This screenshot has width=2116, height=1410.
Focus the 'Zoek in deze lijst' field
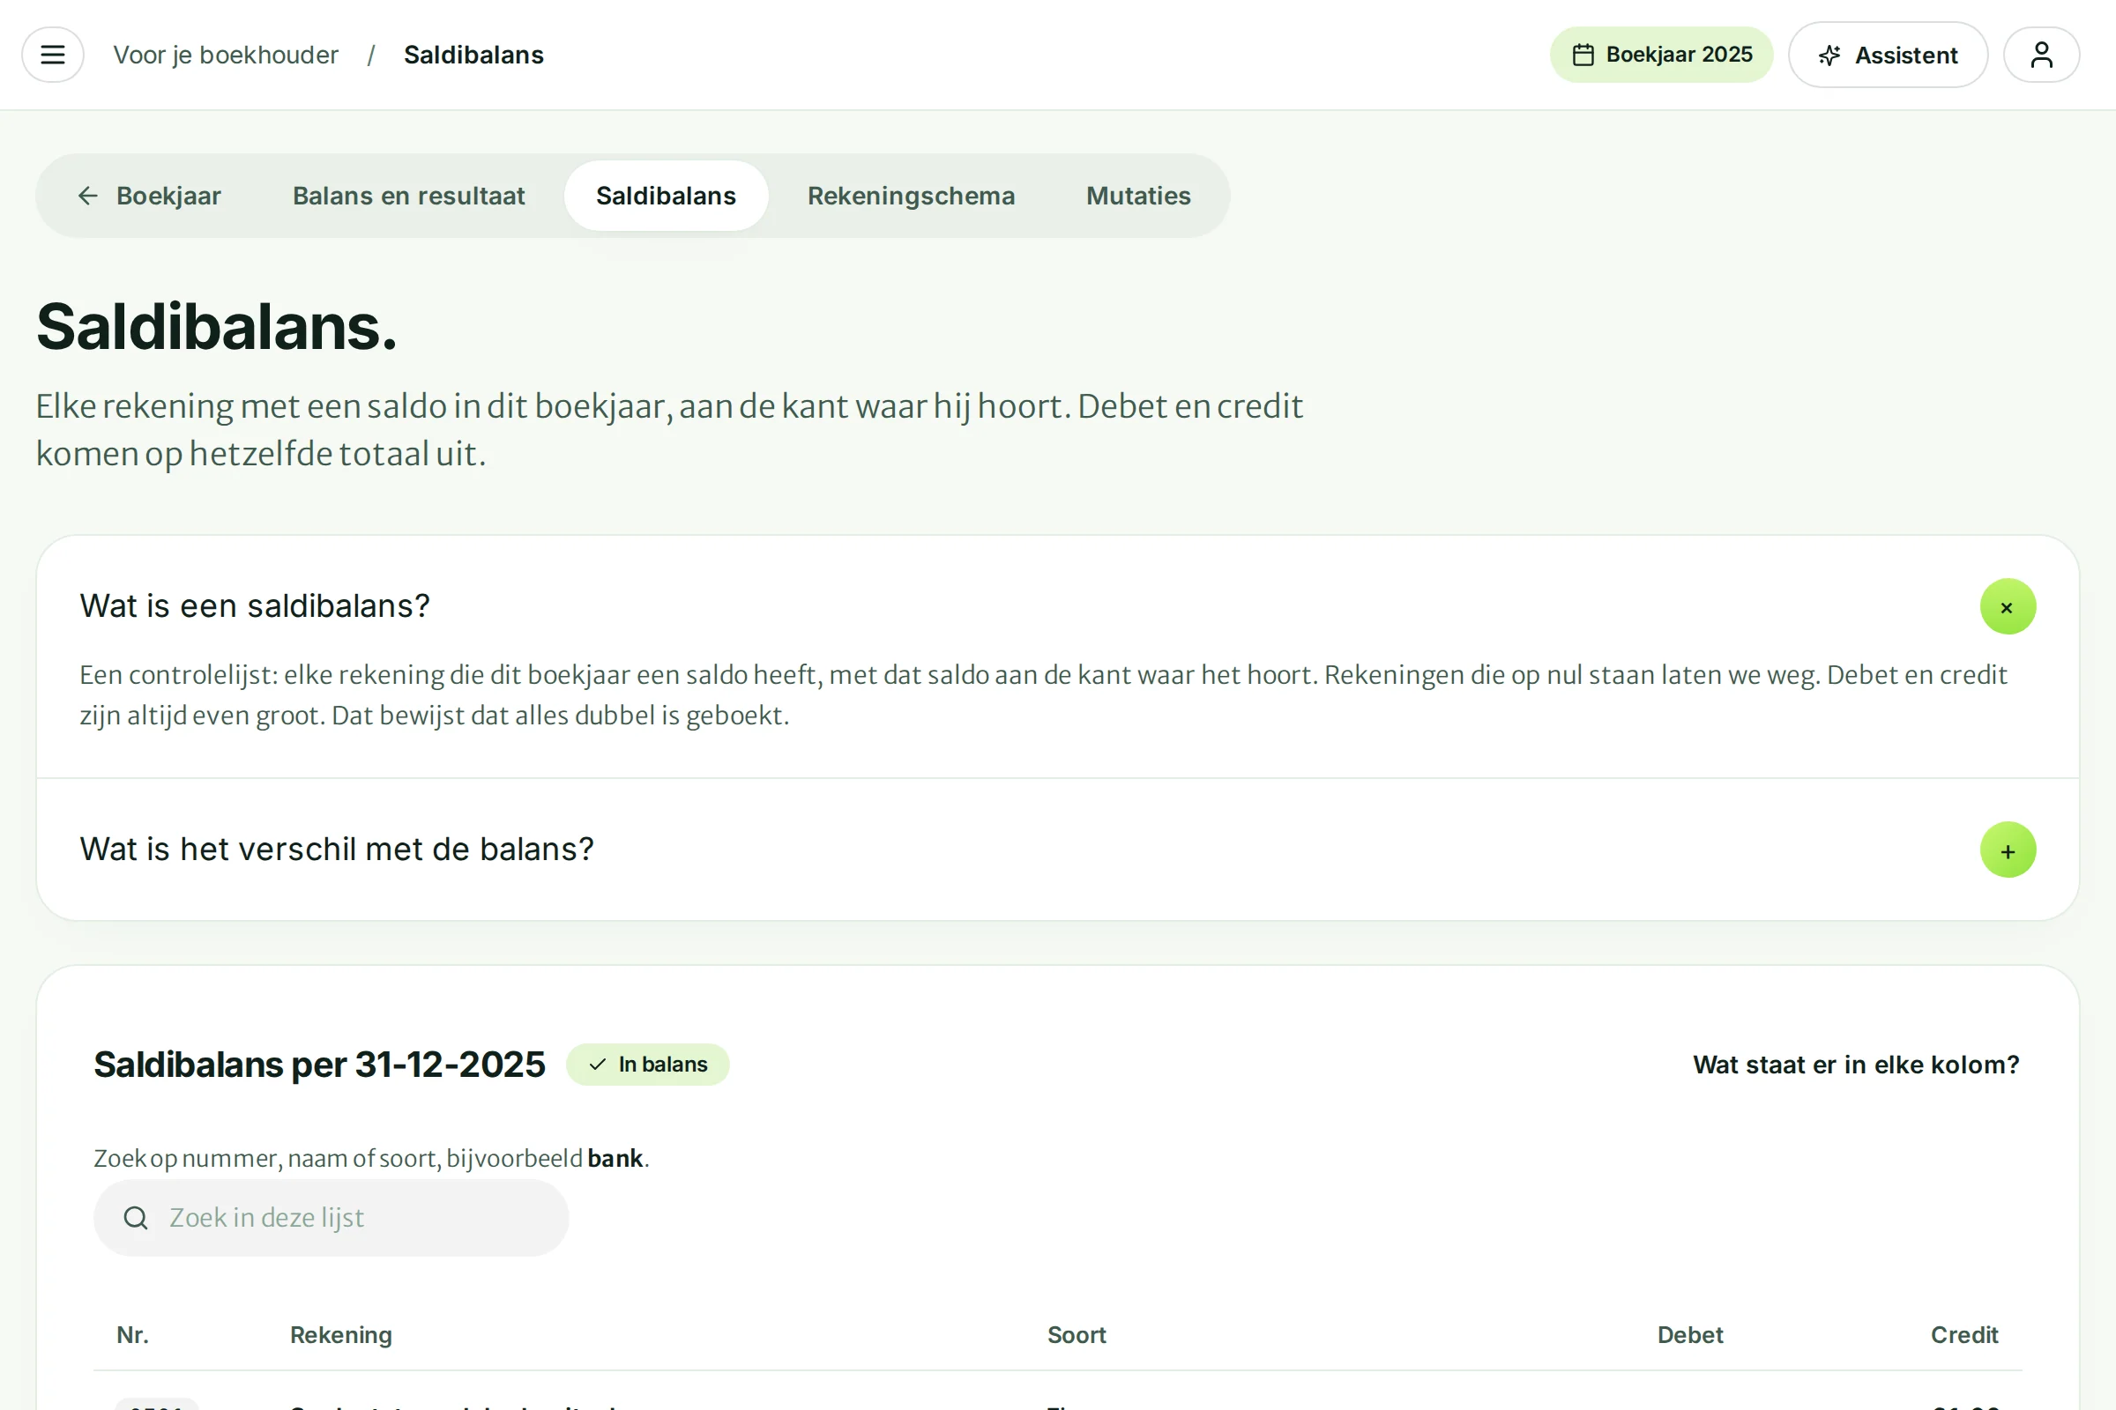click(332, 1218)
